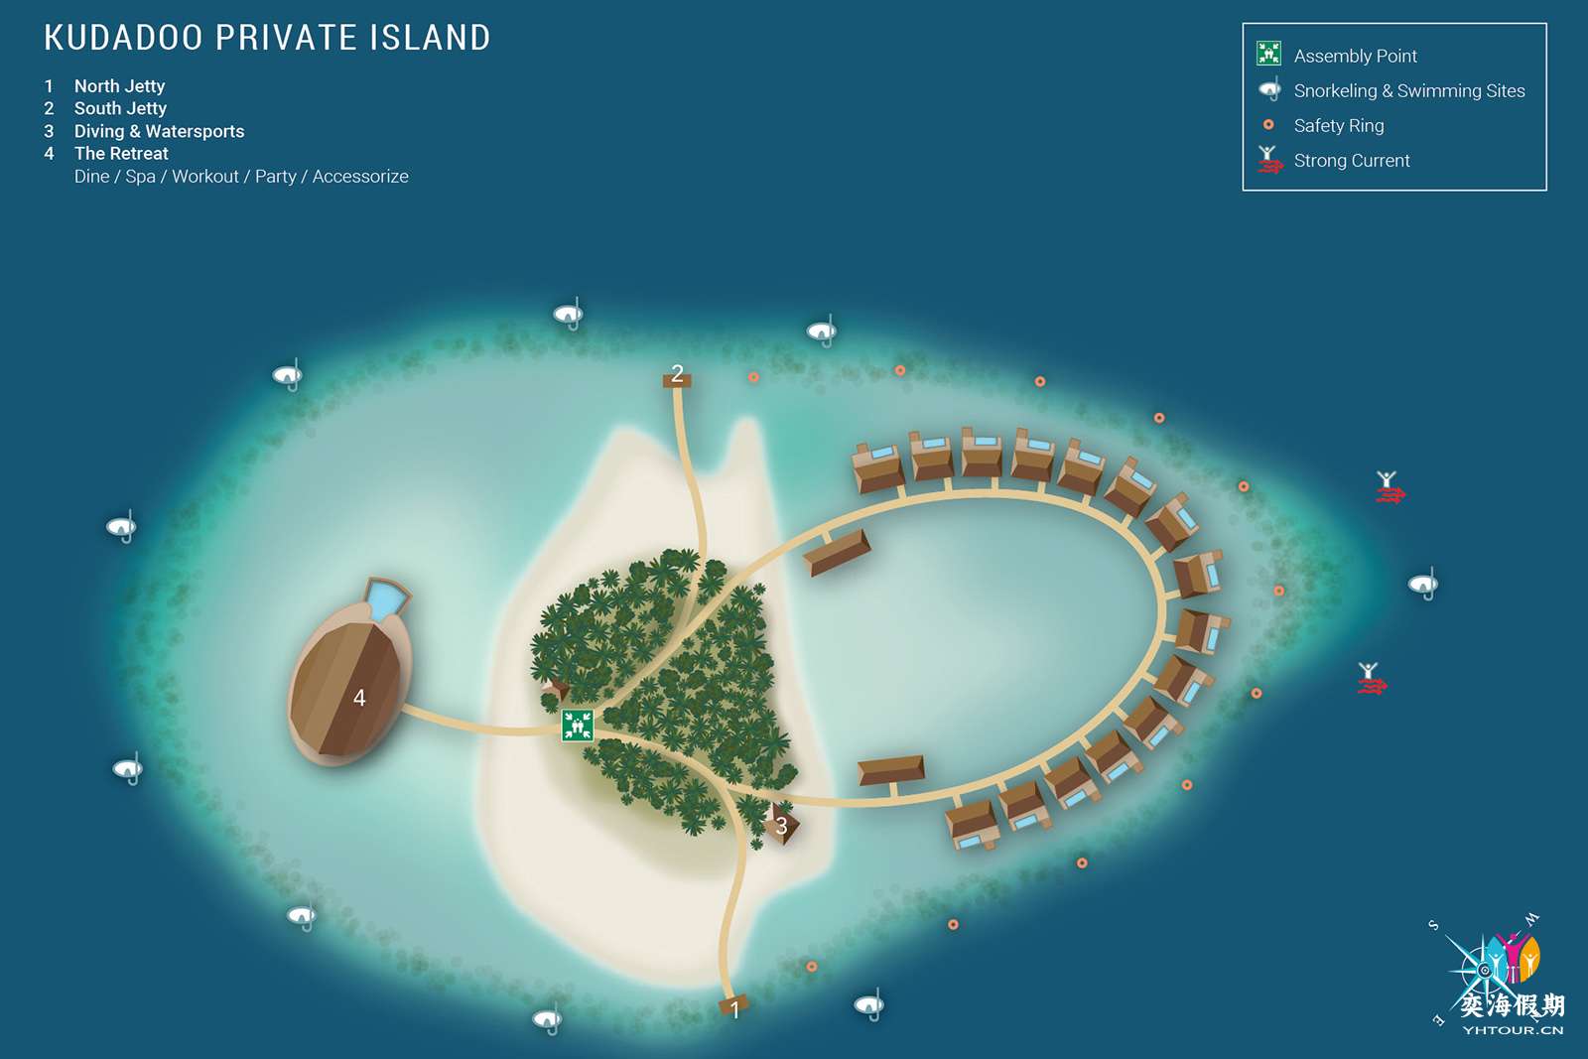Click the Assembly Point symbol in the legend
This screenshot has width=1588, height=1059.
(x=1268, y=54)
